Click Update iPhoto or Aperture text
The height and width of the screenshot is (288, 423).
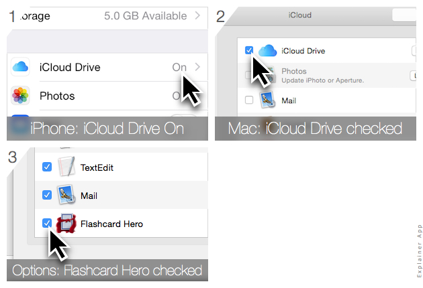point(323,80)
